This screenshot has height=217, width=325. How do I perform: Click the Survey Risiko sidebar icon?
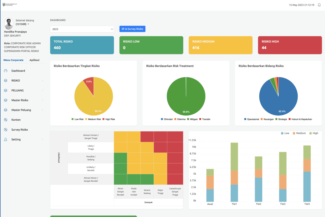click(6, 130)
